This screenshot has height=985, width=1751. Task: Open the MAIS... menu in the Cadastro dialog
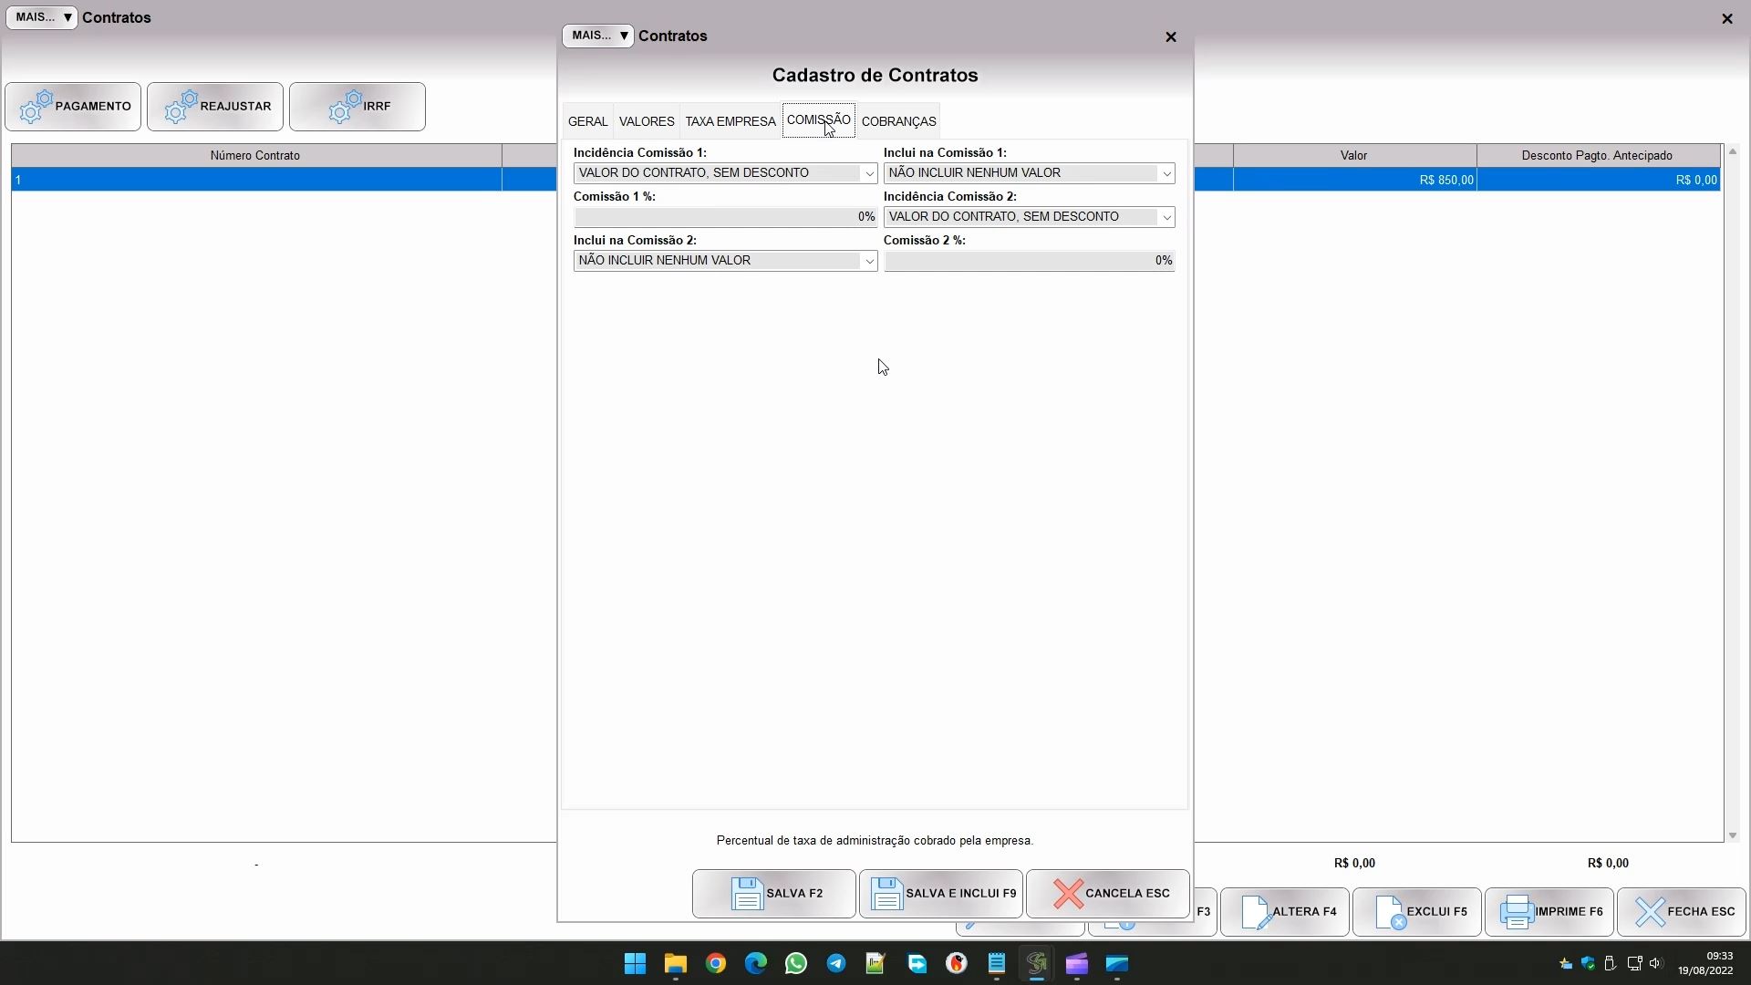pyautogui.click(x=598, y=36)
